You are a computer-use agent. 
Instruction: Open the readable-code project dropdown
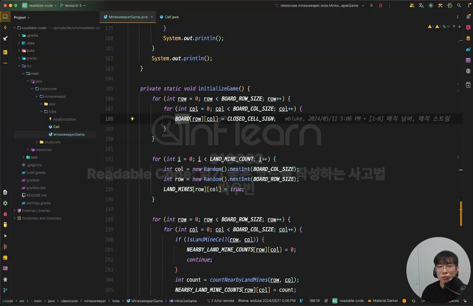point(39,5)
